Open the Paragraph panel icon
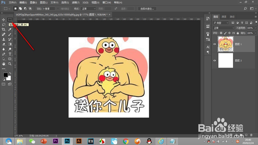The height and width of the screenshot is (145, 258). [208, 52]
